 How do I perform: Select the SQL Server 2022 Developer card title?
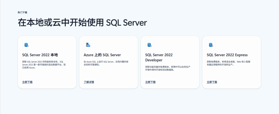159,57
